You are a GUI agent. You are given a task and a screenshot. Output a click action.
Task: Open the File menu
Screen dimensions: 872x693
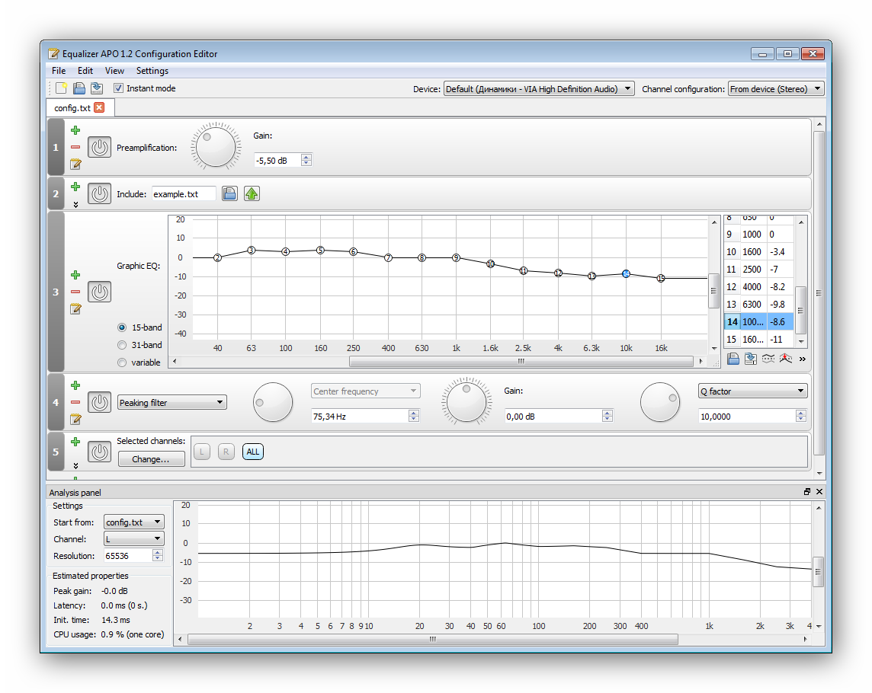click(x=59, y=71)
